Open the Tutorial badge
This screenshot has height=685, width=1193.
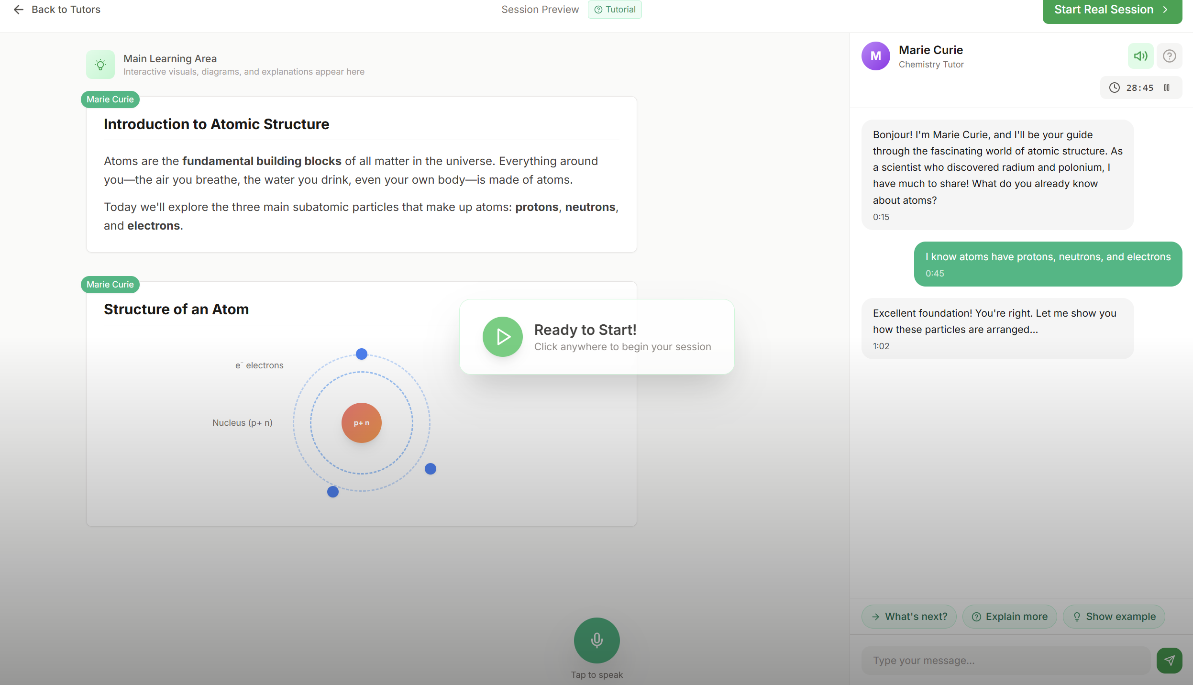point(615,10)
